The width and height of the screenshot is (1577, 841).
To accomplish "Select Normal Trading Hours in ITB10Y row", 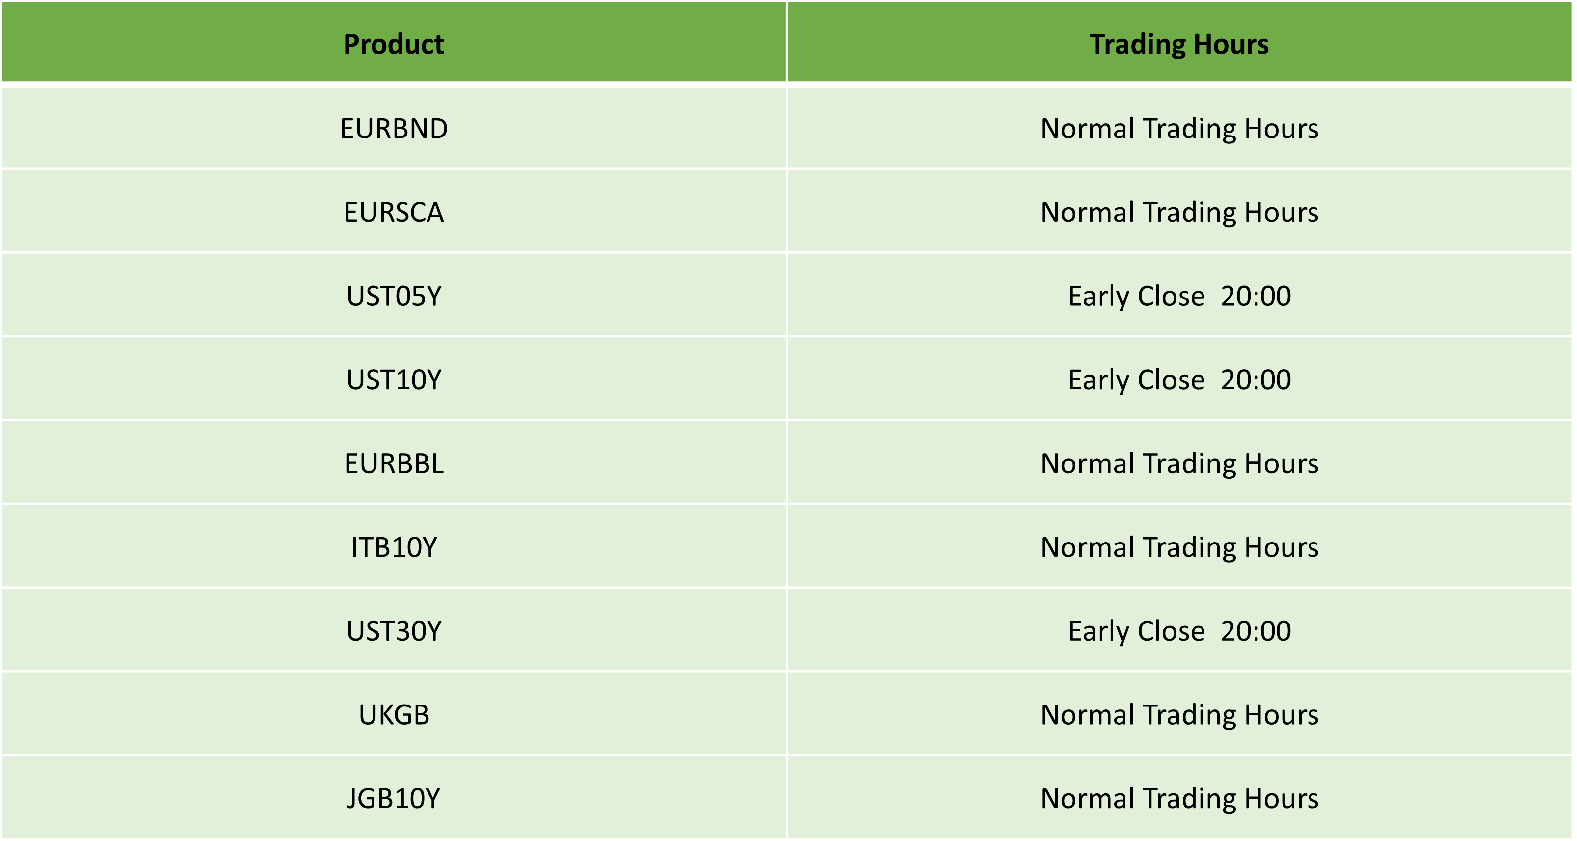I will point(1179,547).
